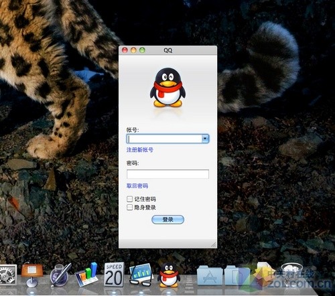Click the QQ window resize grip
Image resolution: width=335 pixels, height=296 pixels.
pyautogui.click(x=214, y=244)
